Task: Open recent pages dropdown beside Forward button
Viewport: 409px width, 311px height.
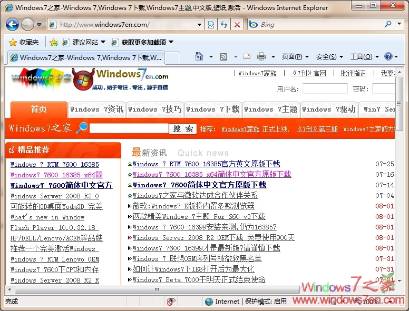Action: point(39,25)
